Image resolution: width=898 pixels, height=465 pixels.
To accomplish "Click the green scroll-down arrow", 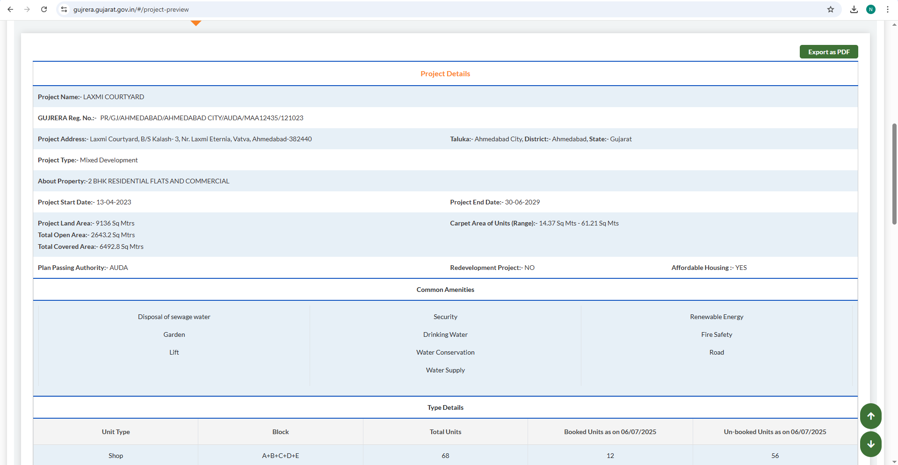I will coord(870,444).
